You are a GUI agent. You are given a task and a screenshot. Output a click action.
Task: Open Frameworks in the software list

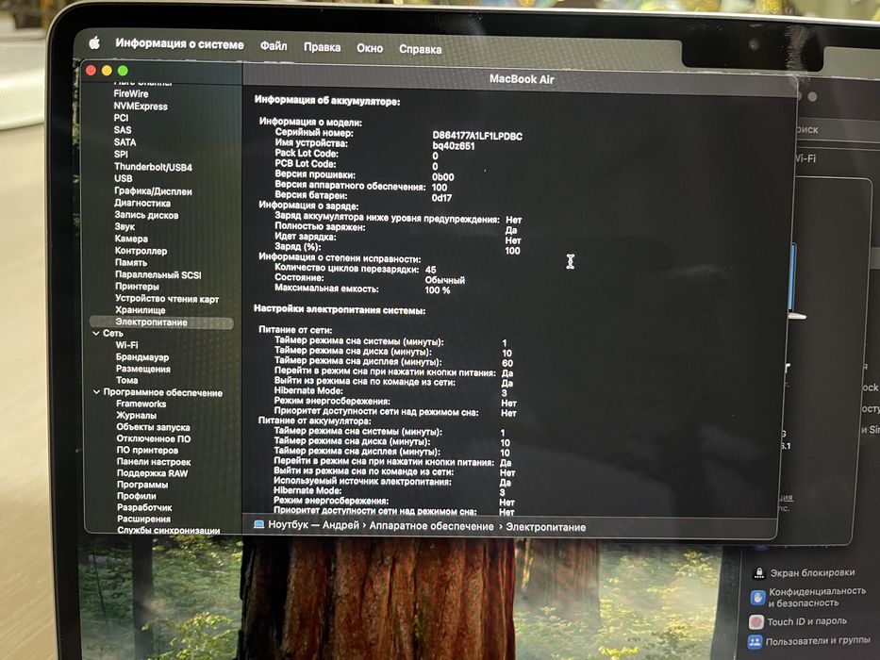pos(141,404)
